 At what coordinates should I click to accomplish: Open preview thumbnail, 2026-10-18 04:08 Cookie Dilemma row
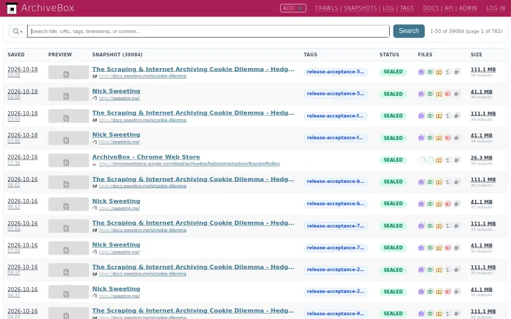tap(69, 72)
